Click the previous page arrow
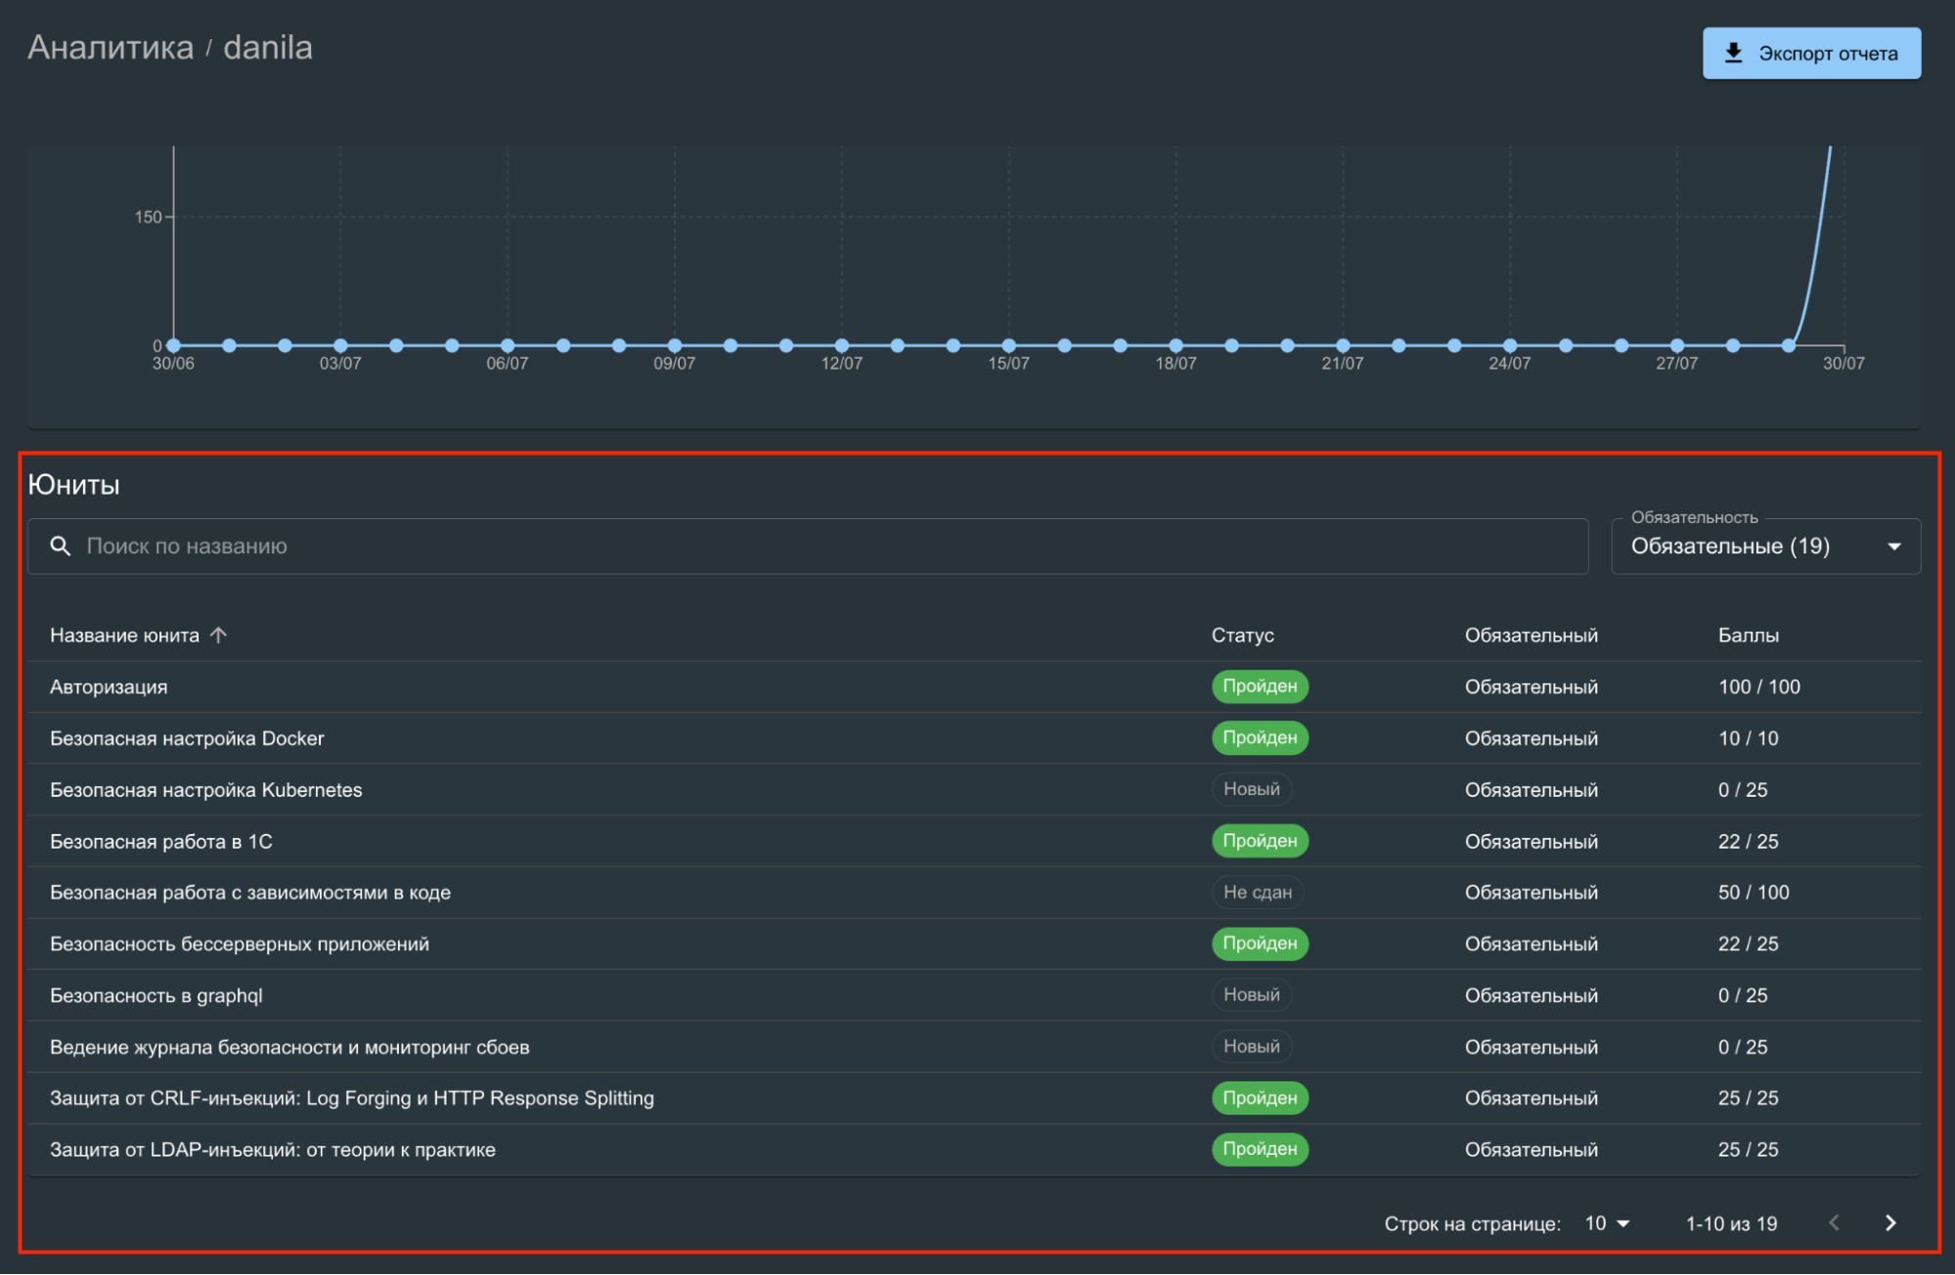The height and width of the screenshot is (1275, 1955). tap(1835, 1223)
